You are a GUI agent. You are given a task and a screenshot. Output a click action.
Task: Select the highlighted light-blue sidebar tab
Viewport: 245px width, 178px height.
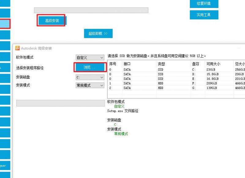(5, 24)
